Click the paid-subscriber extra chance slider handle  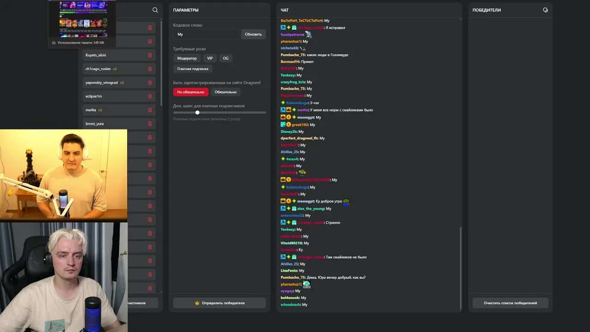tap(197, 113)
